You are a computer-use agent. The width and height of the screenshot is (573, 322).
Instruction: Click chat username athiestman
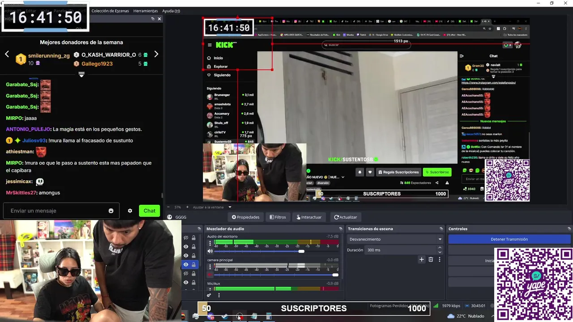(20, 152)
